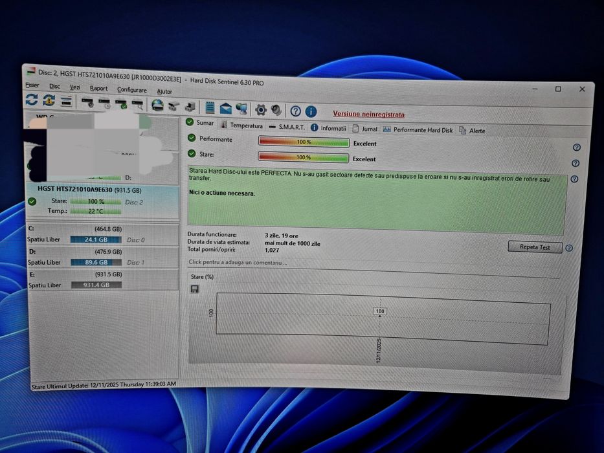Viewport: 604px width, 453px height.
Task: Click the Performante 100 % bar
Action: tap(304, 142)
